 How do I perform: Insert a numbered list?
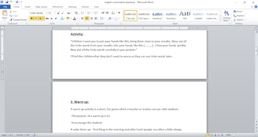pyautogui.click(x=89, y=13)
